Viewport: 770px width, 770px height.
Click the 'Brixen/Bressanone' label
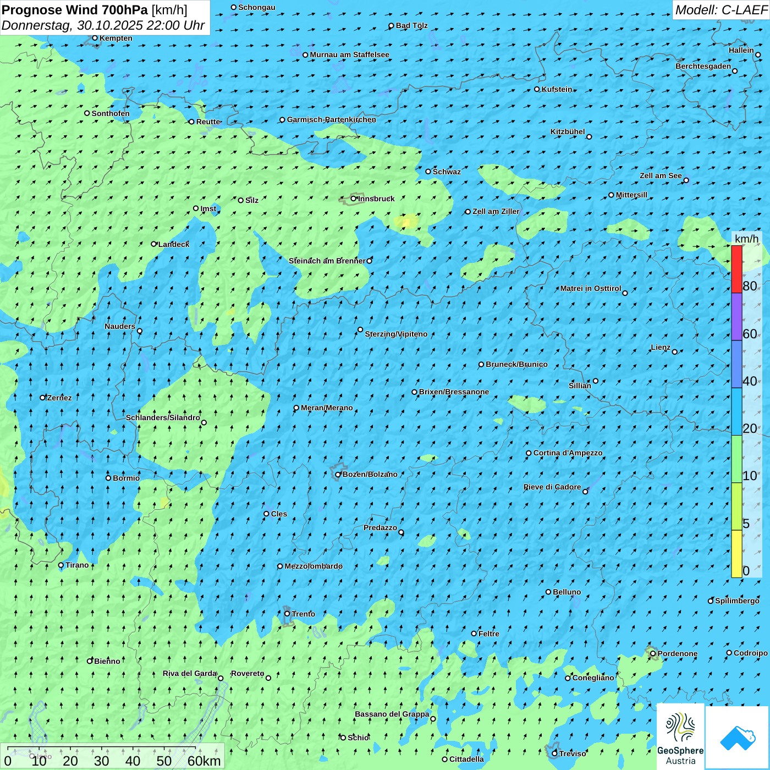[x=454, y=392]
